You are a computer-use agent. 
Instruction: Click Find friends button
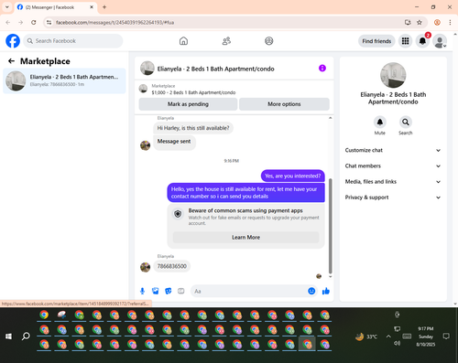pyautogui.click(x=376, y=41)
